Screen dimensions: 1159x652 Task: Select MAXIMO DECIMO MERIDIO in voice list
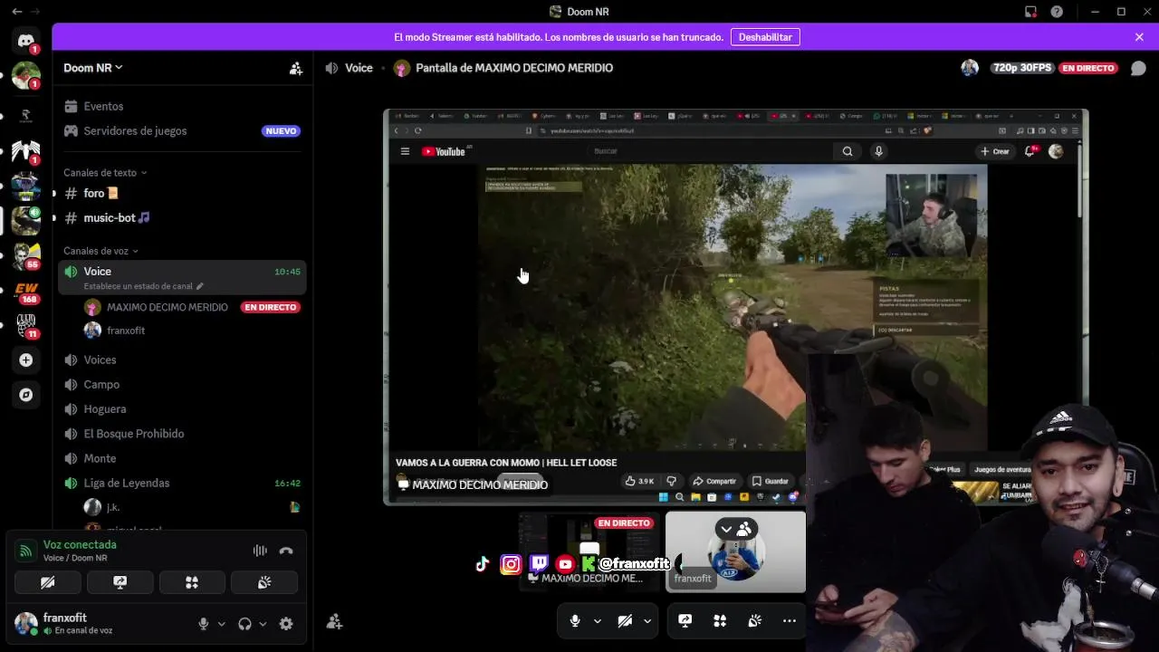click(168, 307)
